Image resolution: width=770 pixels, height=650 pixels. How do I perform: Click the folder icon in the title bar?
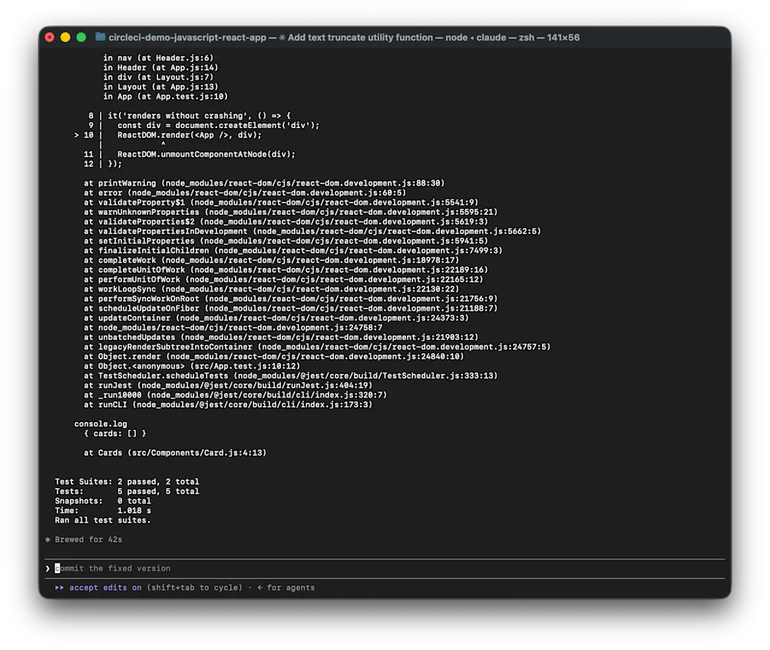100,37
